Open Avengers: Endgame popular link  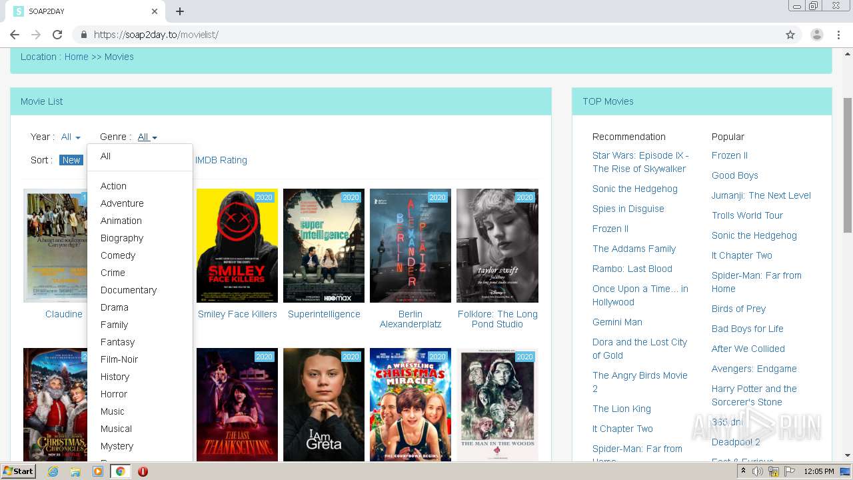point(754,369)
